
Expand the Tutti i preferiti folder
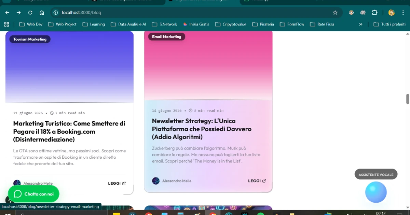389,24
